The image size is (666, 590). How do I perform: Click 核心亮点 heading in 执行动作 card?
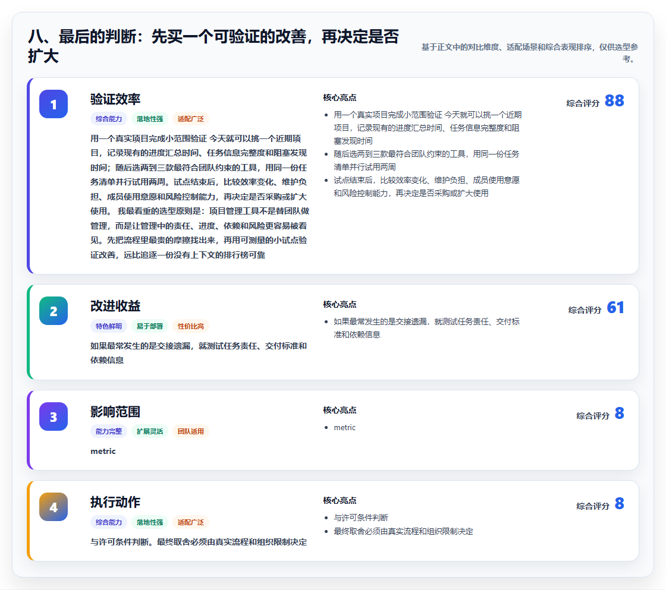point(340,500)
